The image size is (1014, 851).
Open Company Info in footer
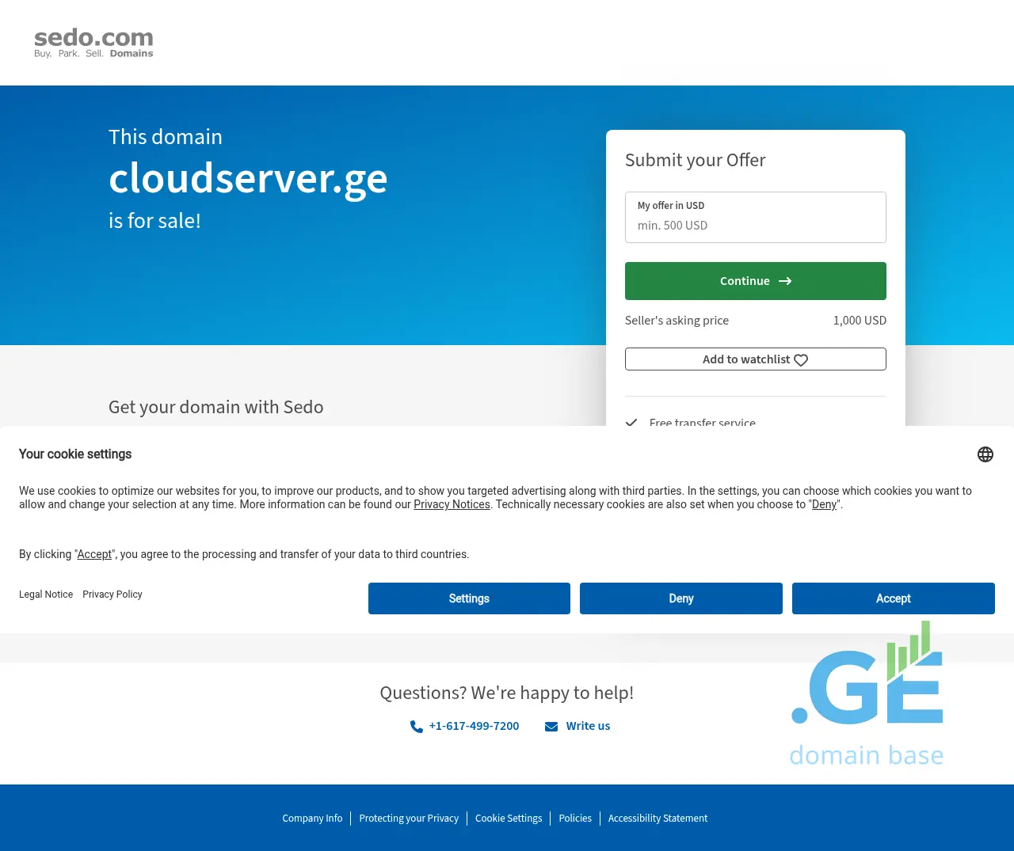click(x=312, y=819)
